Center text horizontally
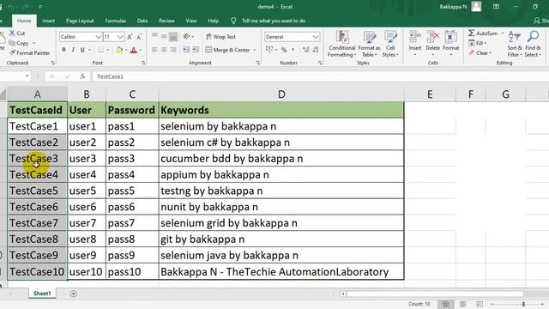Viewport: 549px width, 309px height. pos(164,50)
